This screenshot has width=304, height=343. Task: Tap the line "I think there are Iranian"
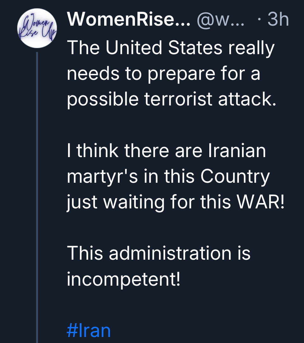click(166, 150)
